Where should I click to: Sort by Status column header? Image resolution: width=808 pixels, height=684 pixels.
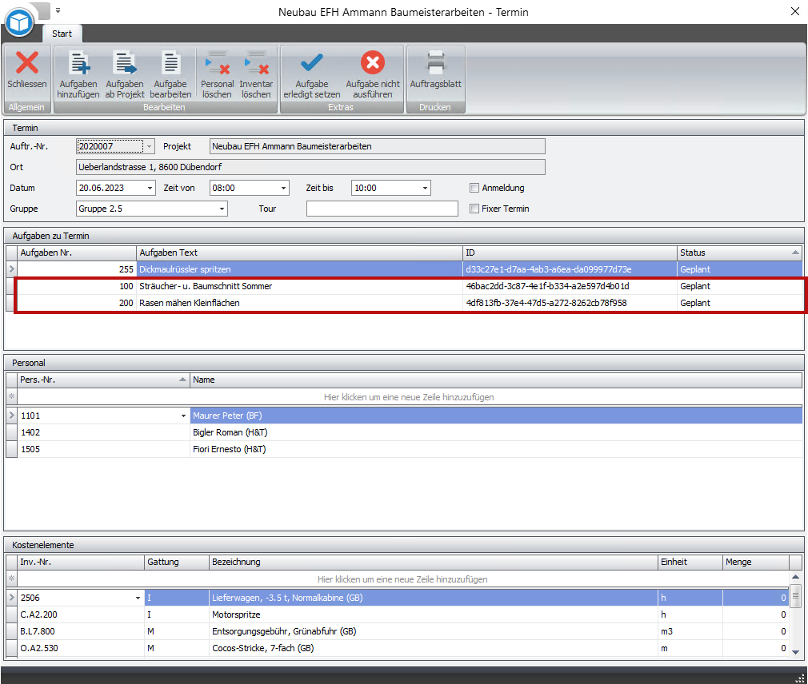739,253
